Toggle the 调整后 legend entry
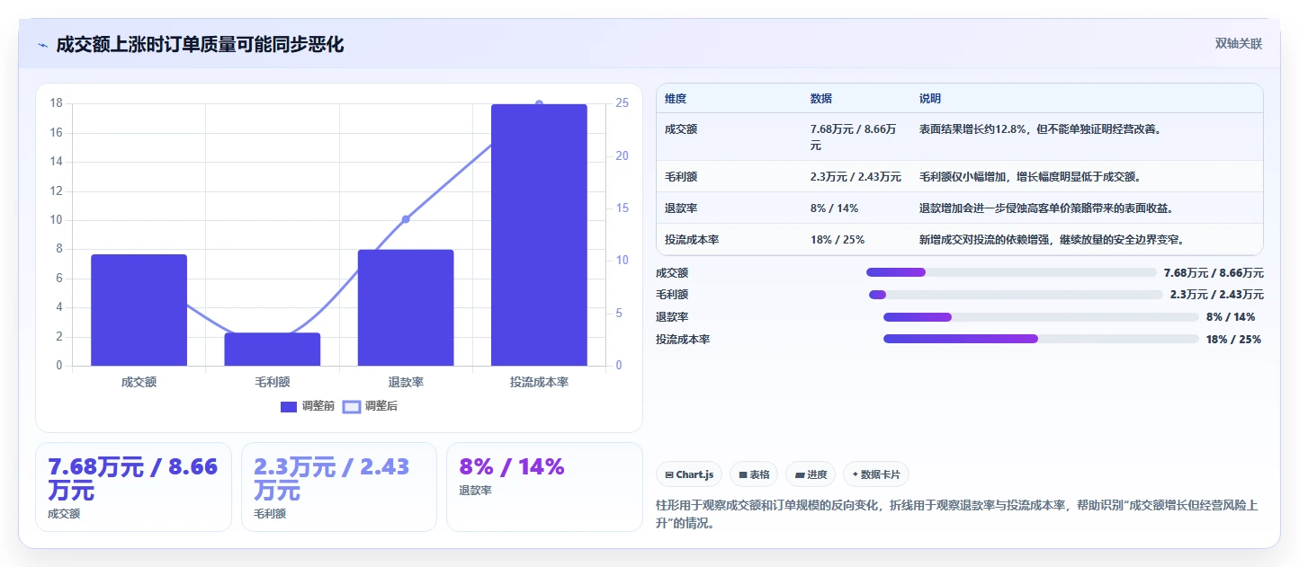Viewport: 1299px width, 567px height. pos(370,406)
